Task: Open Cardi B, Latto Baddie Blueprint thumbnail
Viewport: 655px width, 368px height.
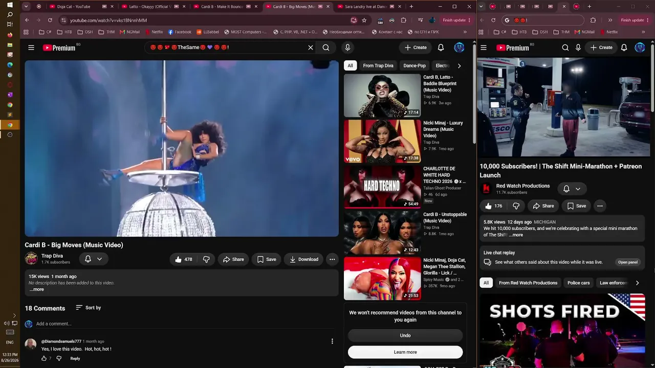Action: coord(382,96)
